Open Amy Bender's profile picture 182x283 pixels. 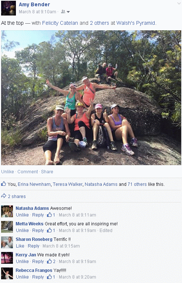coord(8,8)
